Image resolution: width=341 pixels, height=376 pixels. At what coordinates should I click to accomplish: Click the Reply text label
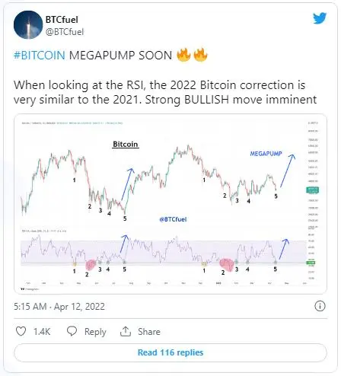[x=95, y=332]
